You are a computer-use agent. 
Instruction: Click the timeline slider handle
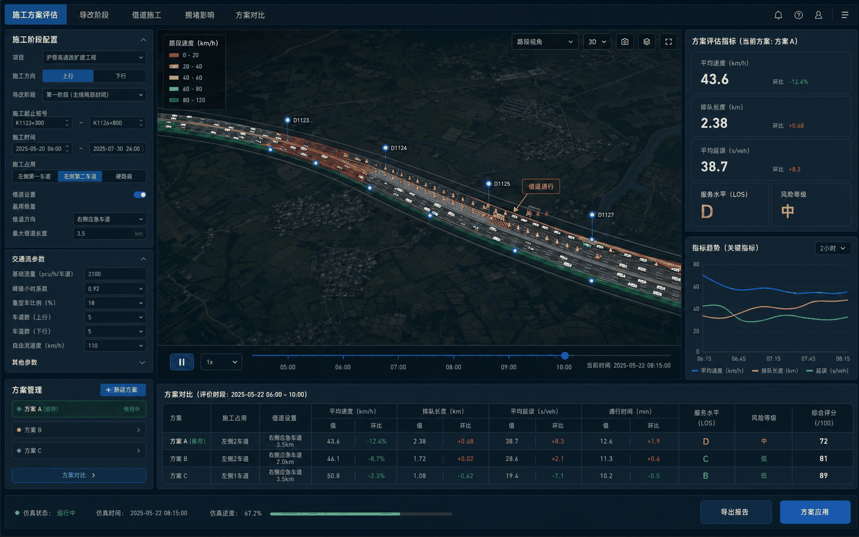(x=565, y=356)
